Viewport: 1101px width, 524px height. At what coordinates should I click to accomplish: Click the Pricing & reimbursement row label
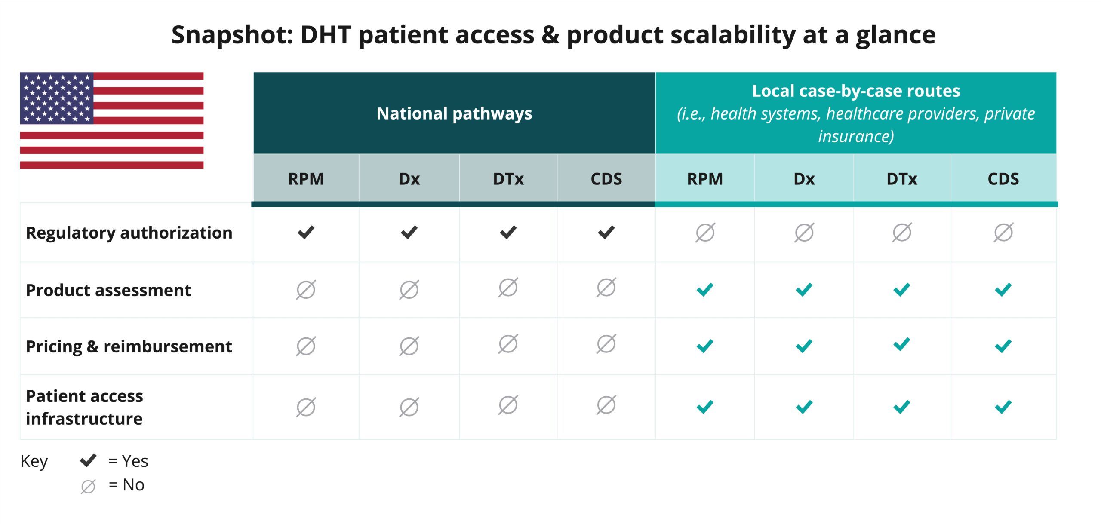(129, 346)
